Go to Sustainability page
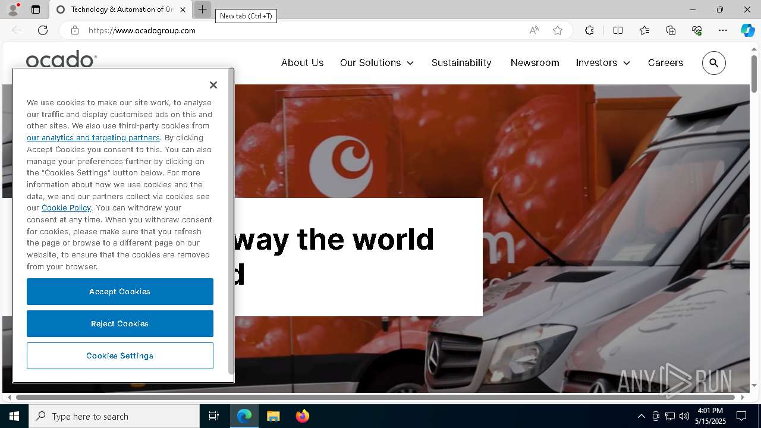Viewport: 761px width, 428px height. coord(461,62)
